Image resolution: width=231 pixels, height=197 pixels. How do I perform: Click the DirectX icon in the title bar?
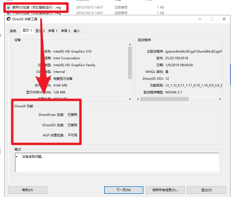coord(9,19)
